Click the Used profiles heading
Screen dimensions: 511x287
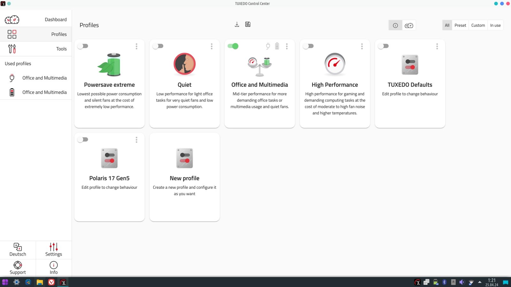[18, 64]
